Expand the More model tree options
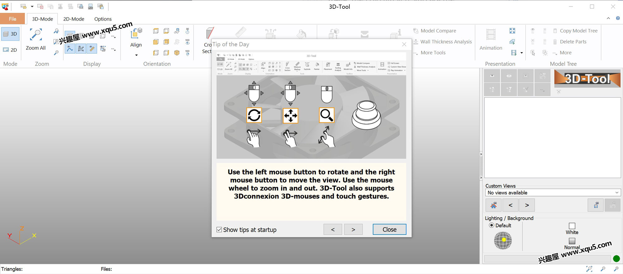The height and width of the screenshot is (274, 623). 562,53
